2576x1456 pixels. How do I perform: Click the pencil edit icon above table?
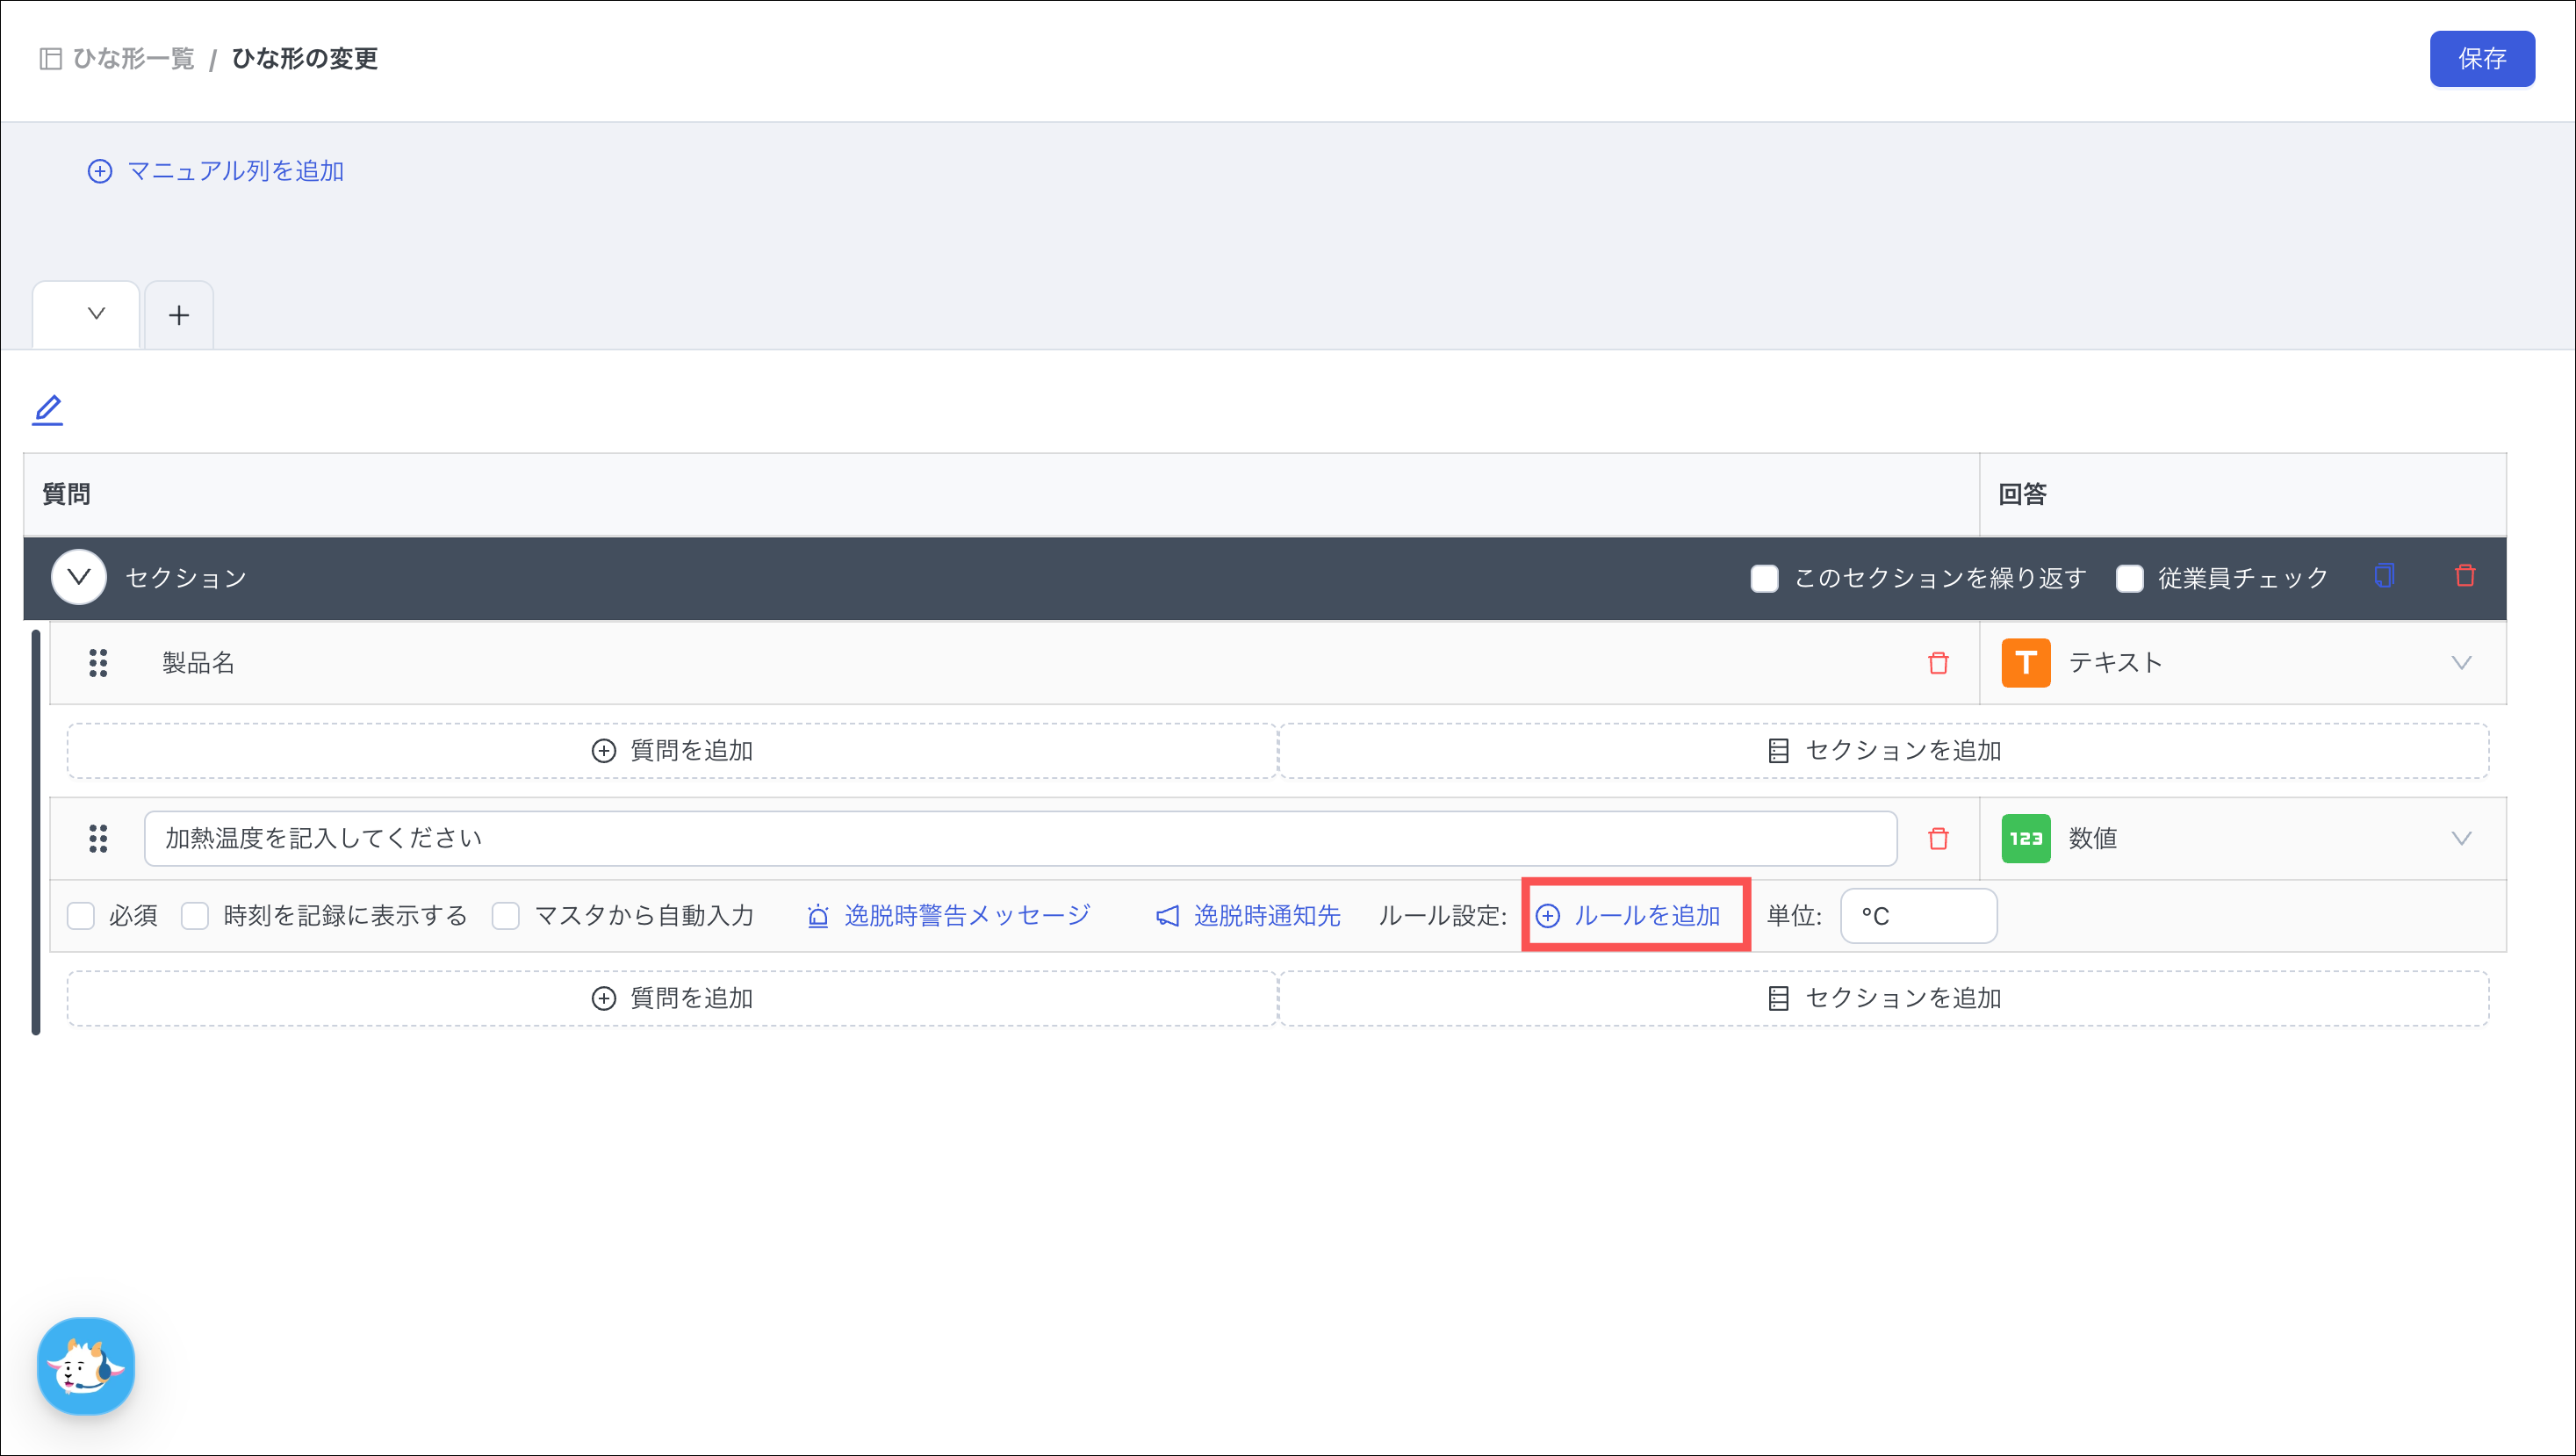pyautogui.click(x=47, y=410)
